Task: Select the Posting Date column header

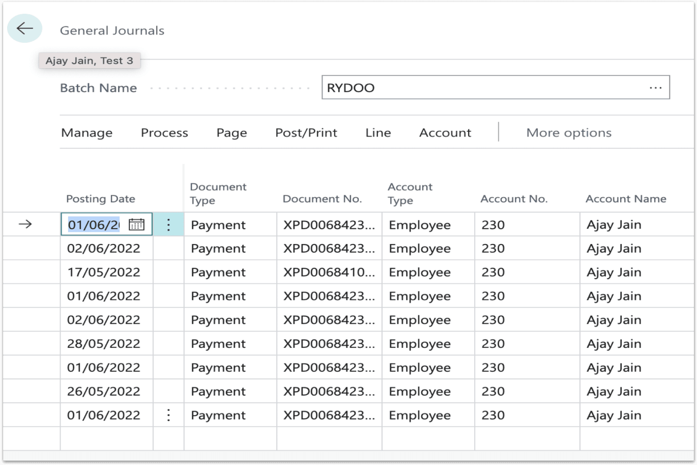Action: pyautogui.click(x=100, y=199)
